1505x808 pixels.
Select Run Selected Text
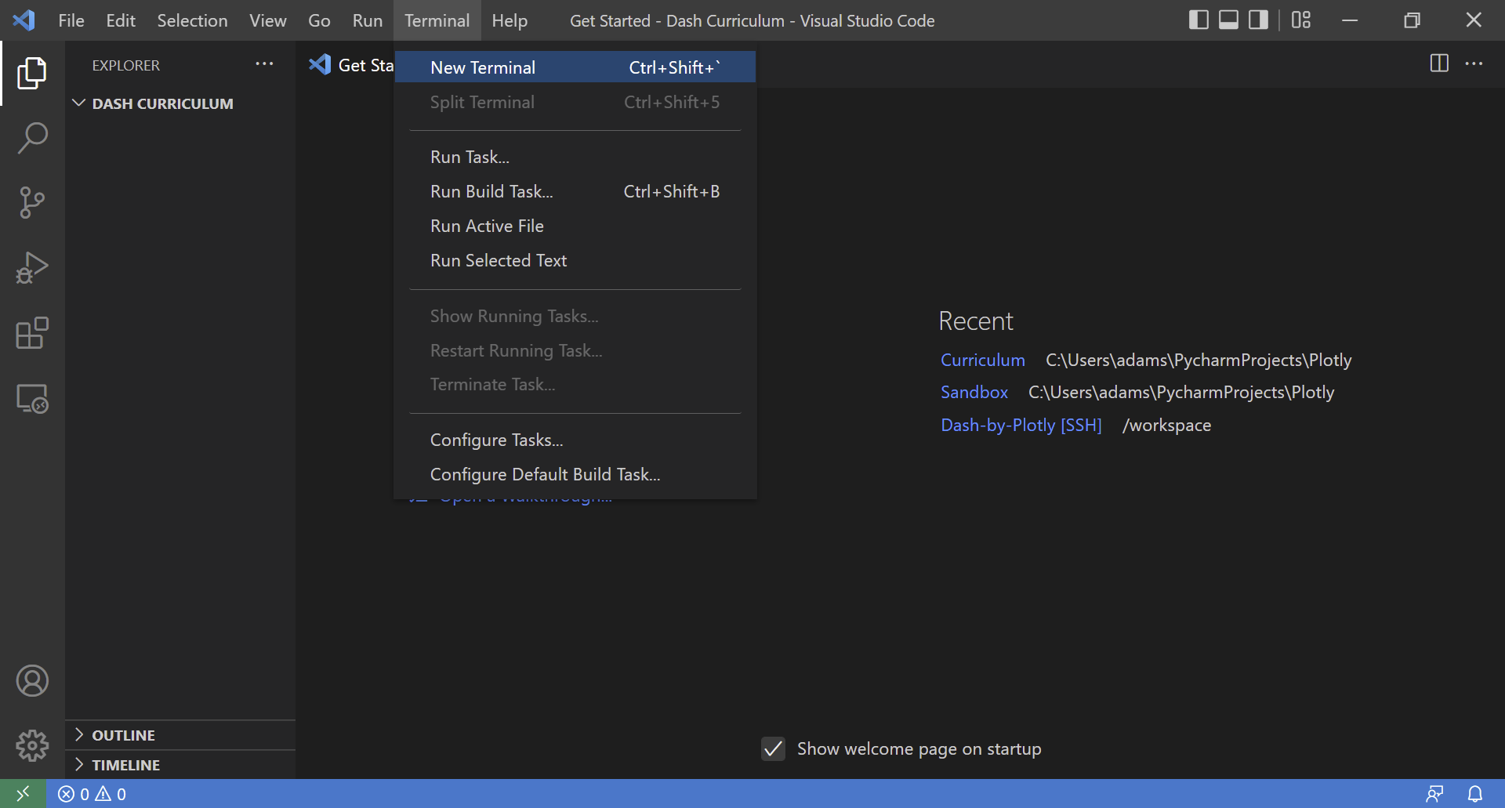(575, 260)
